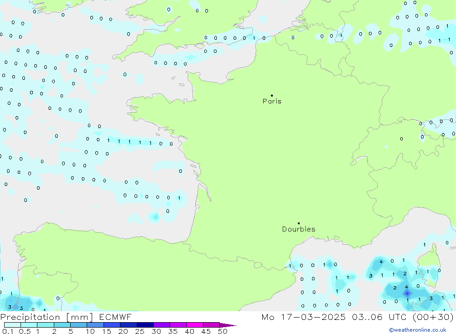The width and height of the screenshot is (456, 334).
Task: Click the Paris location dot marker
Action: click(x=272, y=95)
